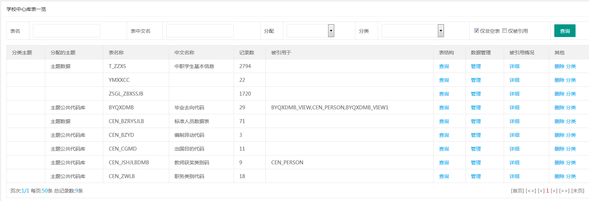Viewport: 589px width, 201px height.
Task: Click the BYQXDMB_VIEW,CEN_PERSON reference text
Action: pos(330,108)
